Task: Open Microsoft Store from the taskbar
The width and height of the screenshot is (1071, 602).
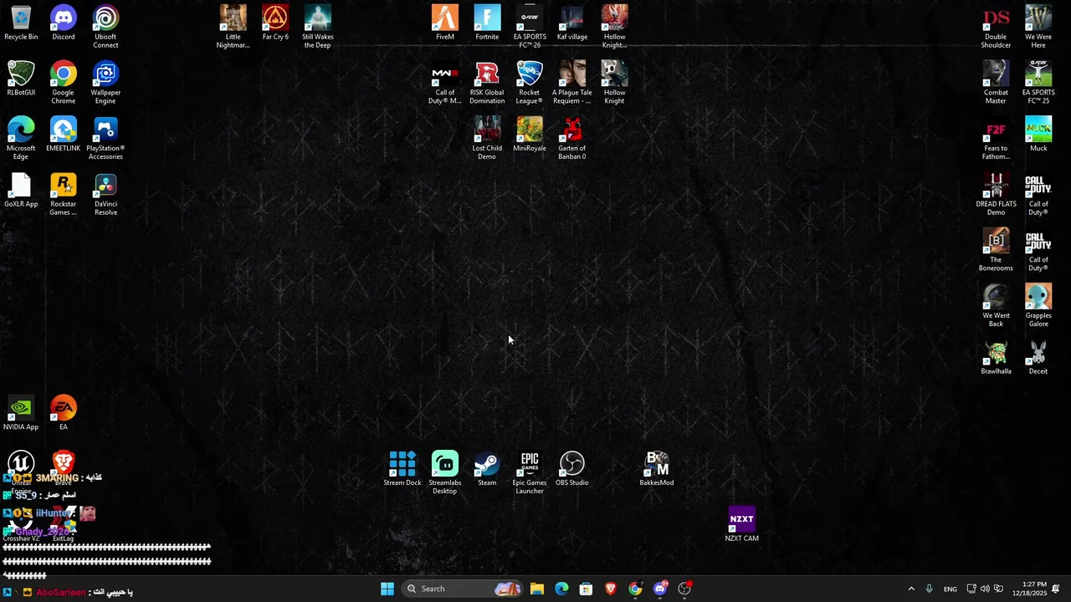Action: (x=586, y=589)
